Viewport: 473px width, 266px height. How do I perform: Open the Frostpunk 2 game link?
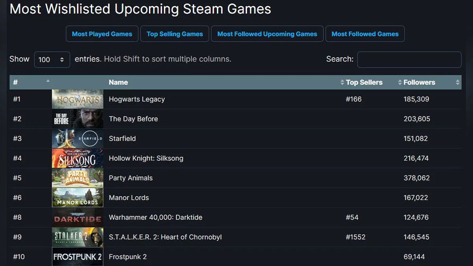pos(128,257)
